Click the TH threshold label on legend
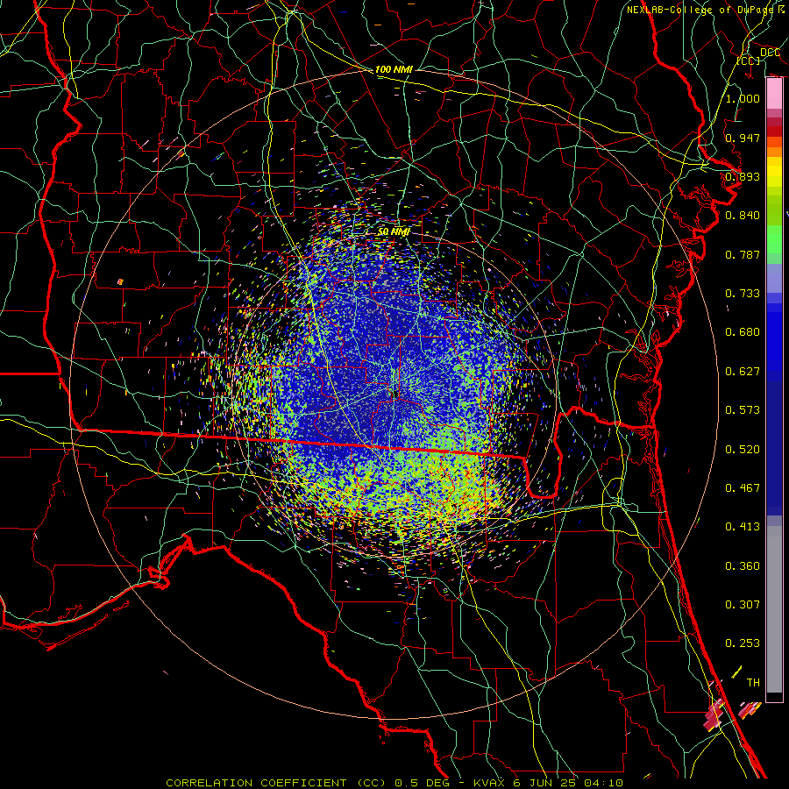Image resolution: width=789 pixels, height=789 pixels. point(753,682)
